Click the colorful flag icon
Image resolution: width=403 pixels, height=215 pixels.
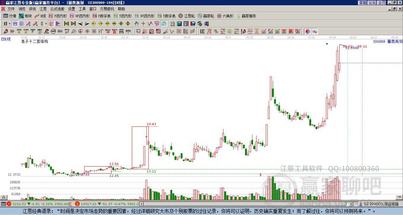(x=58, y=24)
